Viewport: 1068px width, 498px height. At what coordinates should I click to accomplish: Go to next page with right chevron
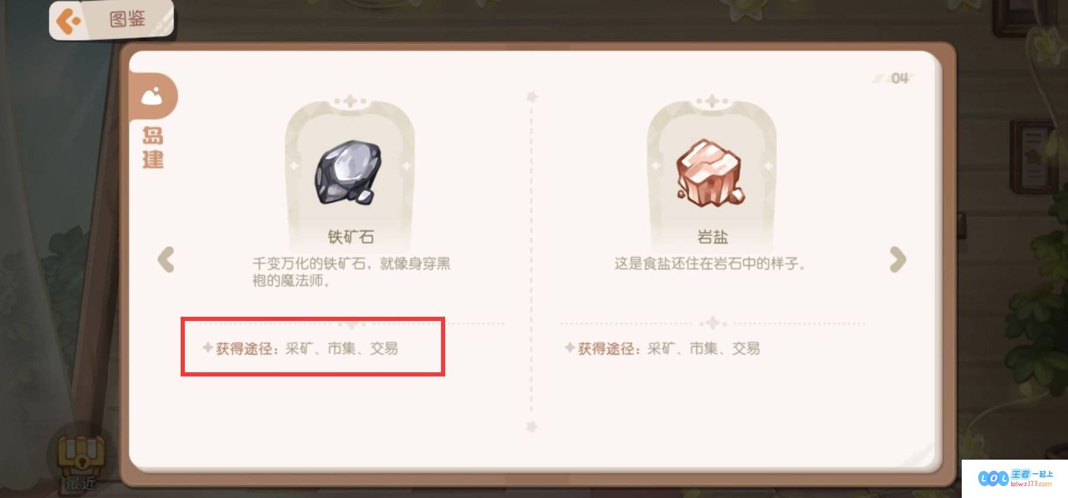click(x=898, y=260)
